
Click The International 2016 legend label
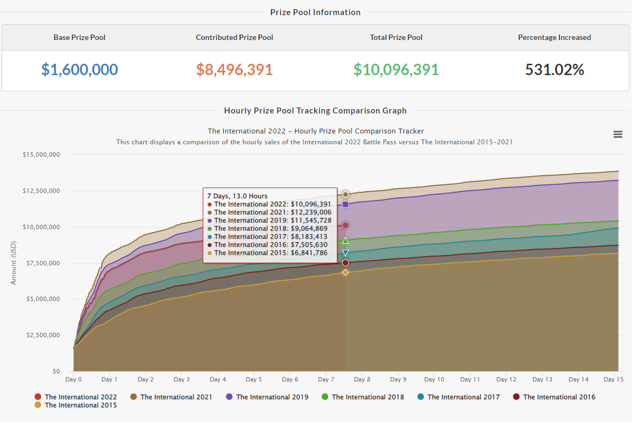click(x=559, y=397)
